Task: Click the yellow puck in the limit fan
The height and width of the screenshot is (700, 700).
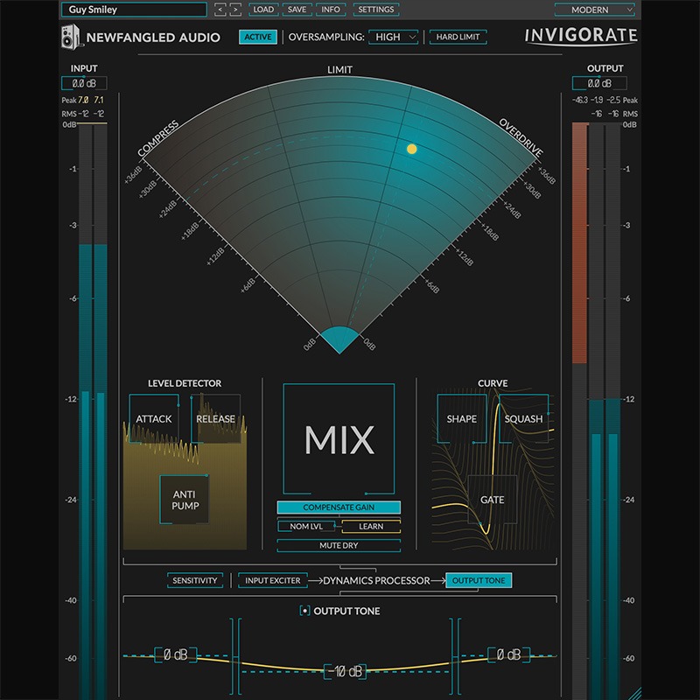Action: pyautogui.click(x=411, y=149)
